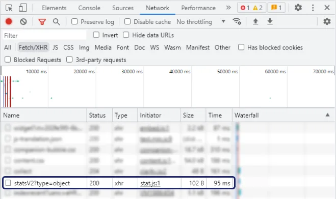
Task: Check the Invert filter checkbox
Action: pyautogui.click(x=96, y=35)
